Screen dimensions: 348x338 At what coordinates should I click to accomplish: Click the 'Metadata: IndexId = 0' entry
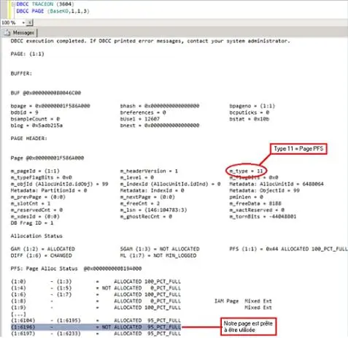[x=152, y=191]
